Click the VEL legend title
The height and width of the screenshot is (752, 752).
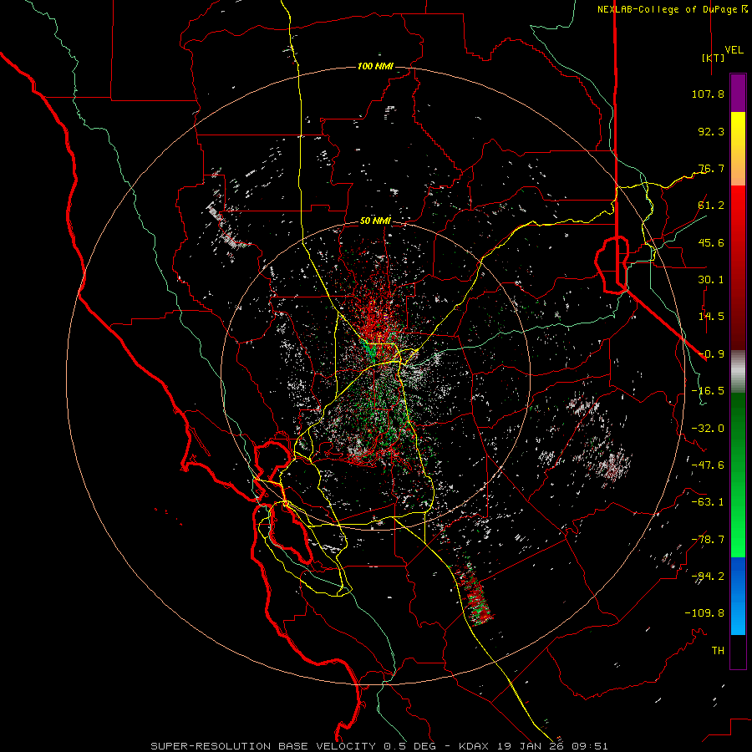coord(734,50)
